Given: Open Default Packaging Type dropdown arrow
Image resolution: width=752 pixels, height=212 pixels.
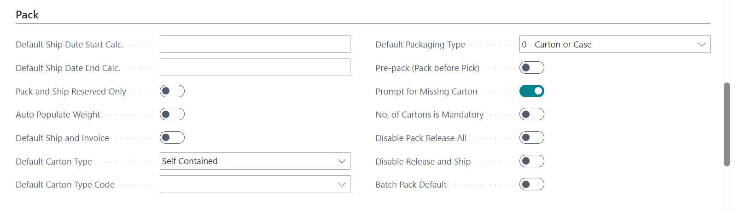Looking at the screenshot, I should 701,45.
